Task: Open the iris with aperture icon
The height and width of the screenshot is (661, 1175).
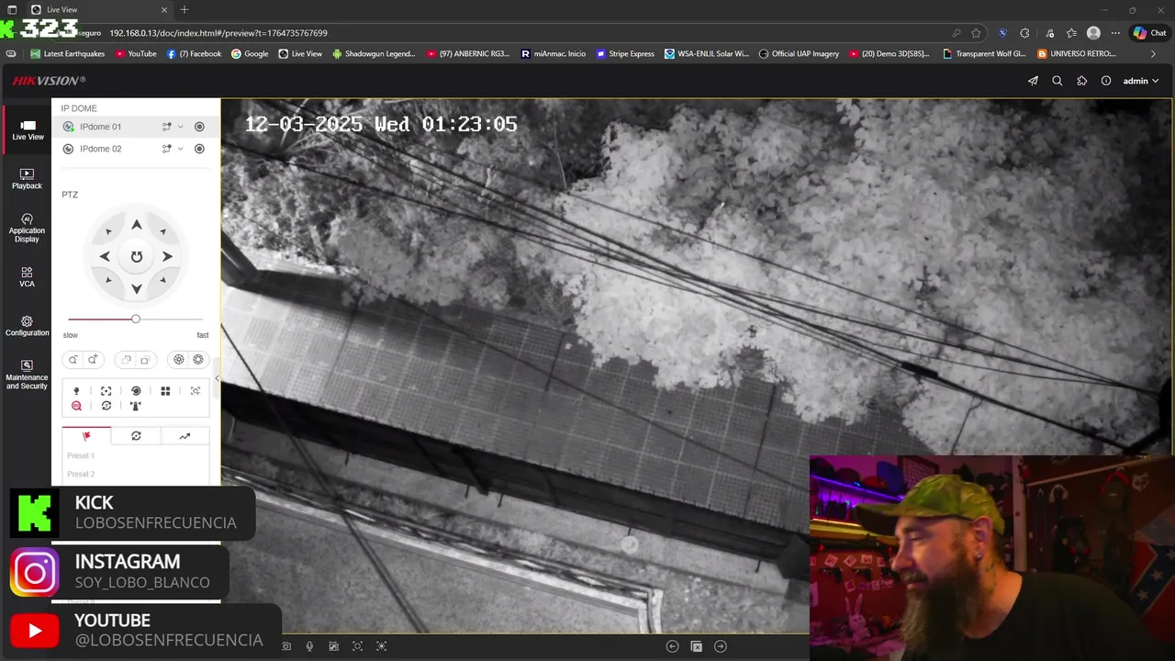Action: point(198,360)
